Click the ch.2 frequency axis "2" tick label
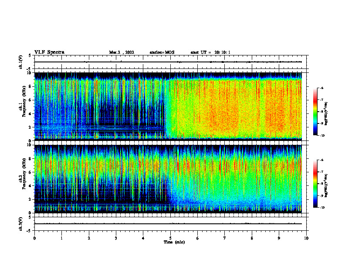345x267 pixels. [30, 199]
